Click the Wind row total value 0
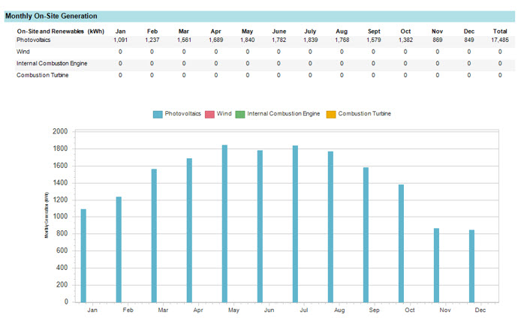The height and width of the screenshot is (324, 521). click(x=500, y=52)
